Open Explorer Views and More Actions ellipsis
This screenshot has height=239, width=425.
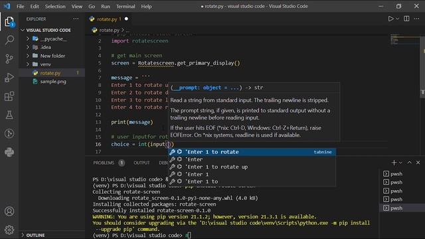click(x=76, y=19)
